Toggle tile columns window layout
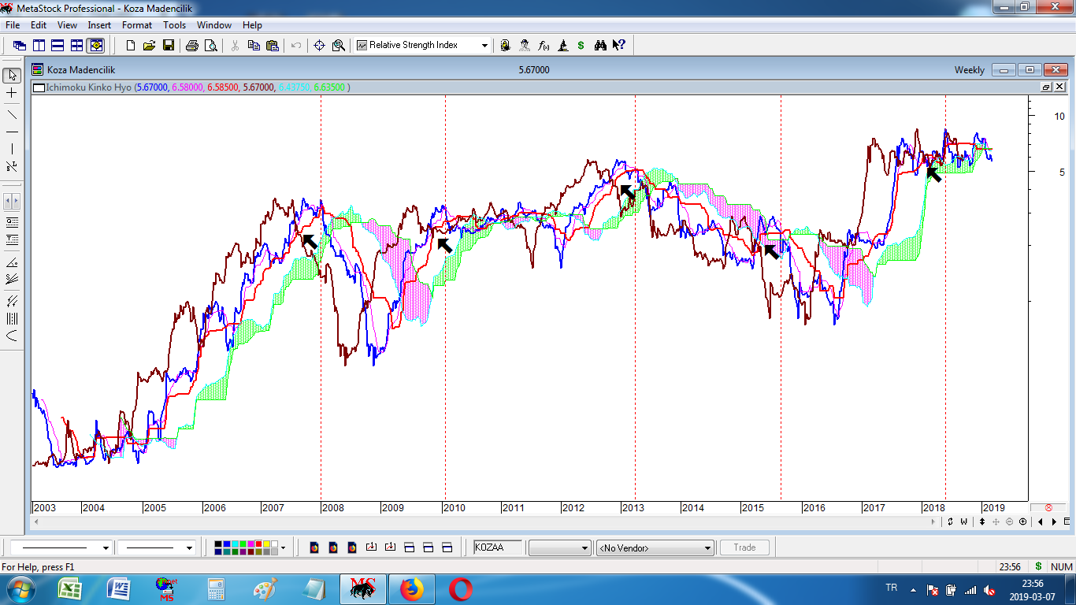The height and width of the screenshot is (605, 1076). (39, 46)
